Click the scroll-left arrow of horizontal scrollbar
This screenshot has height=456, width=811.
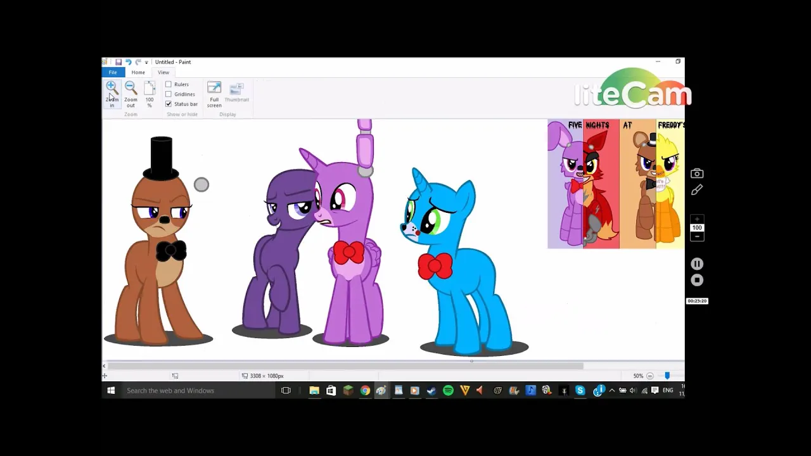[105, 366]
